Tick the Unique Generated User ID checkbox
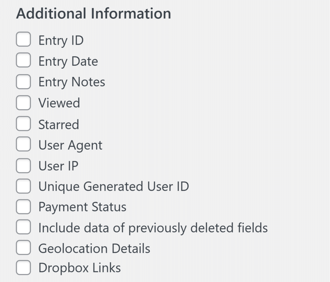330x282 pixels. [24, 186]
